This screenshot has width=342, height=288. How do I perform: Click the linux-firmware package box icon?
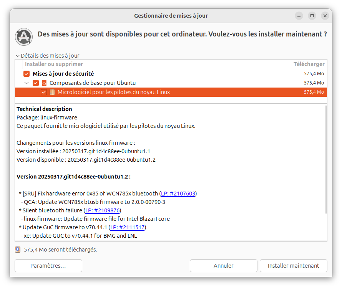tap(52, 92)
